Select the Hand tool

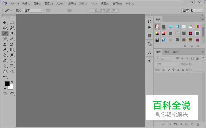coord(5,71)
